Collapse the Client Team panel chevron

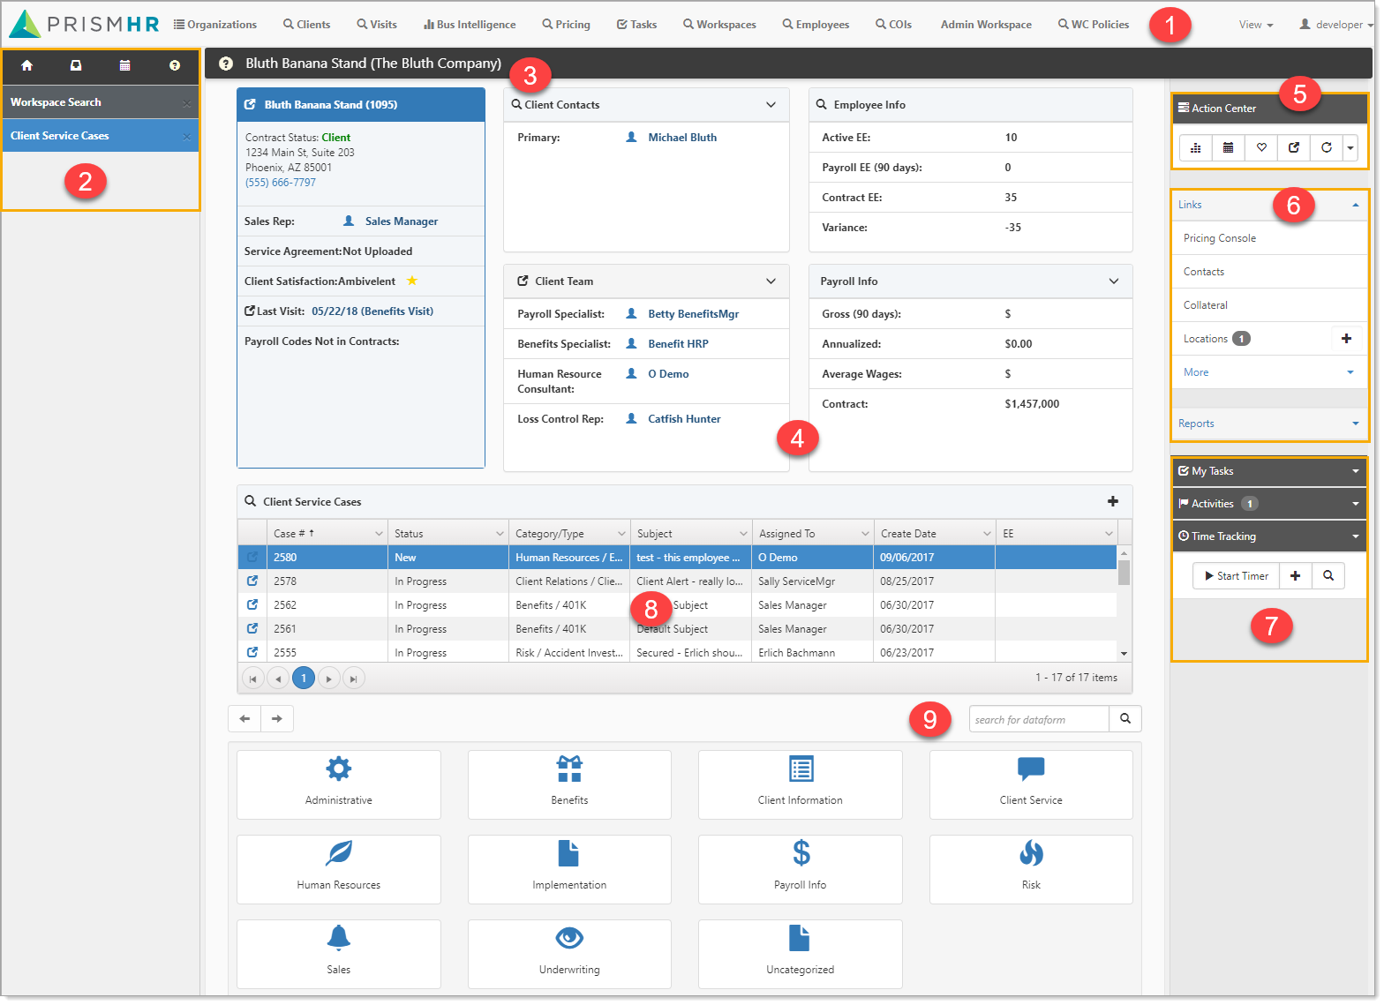771,281
